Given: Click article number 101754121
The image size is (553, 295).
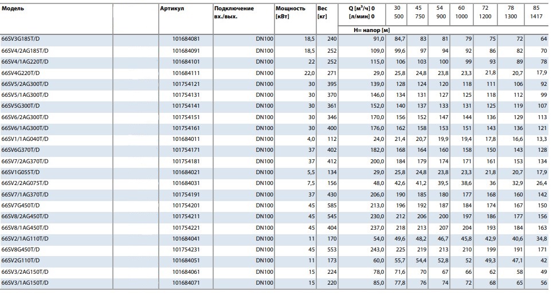Looking at the screenshot, I should click(x=186, y=84).
